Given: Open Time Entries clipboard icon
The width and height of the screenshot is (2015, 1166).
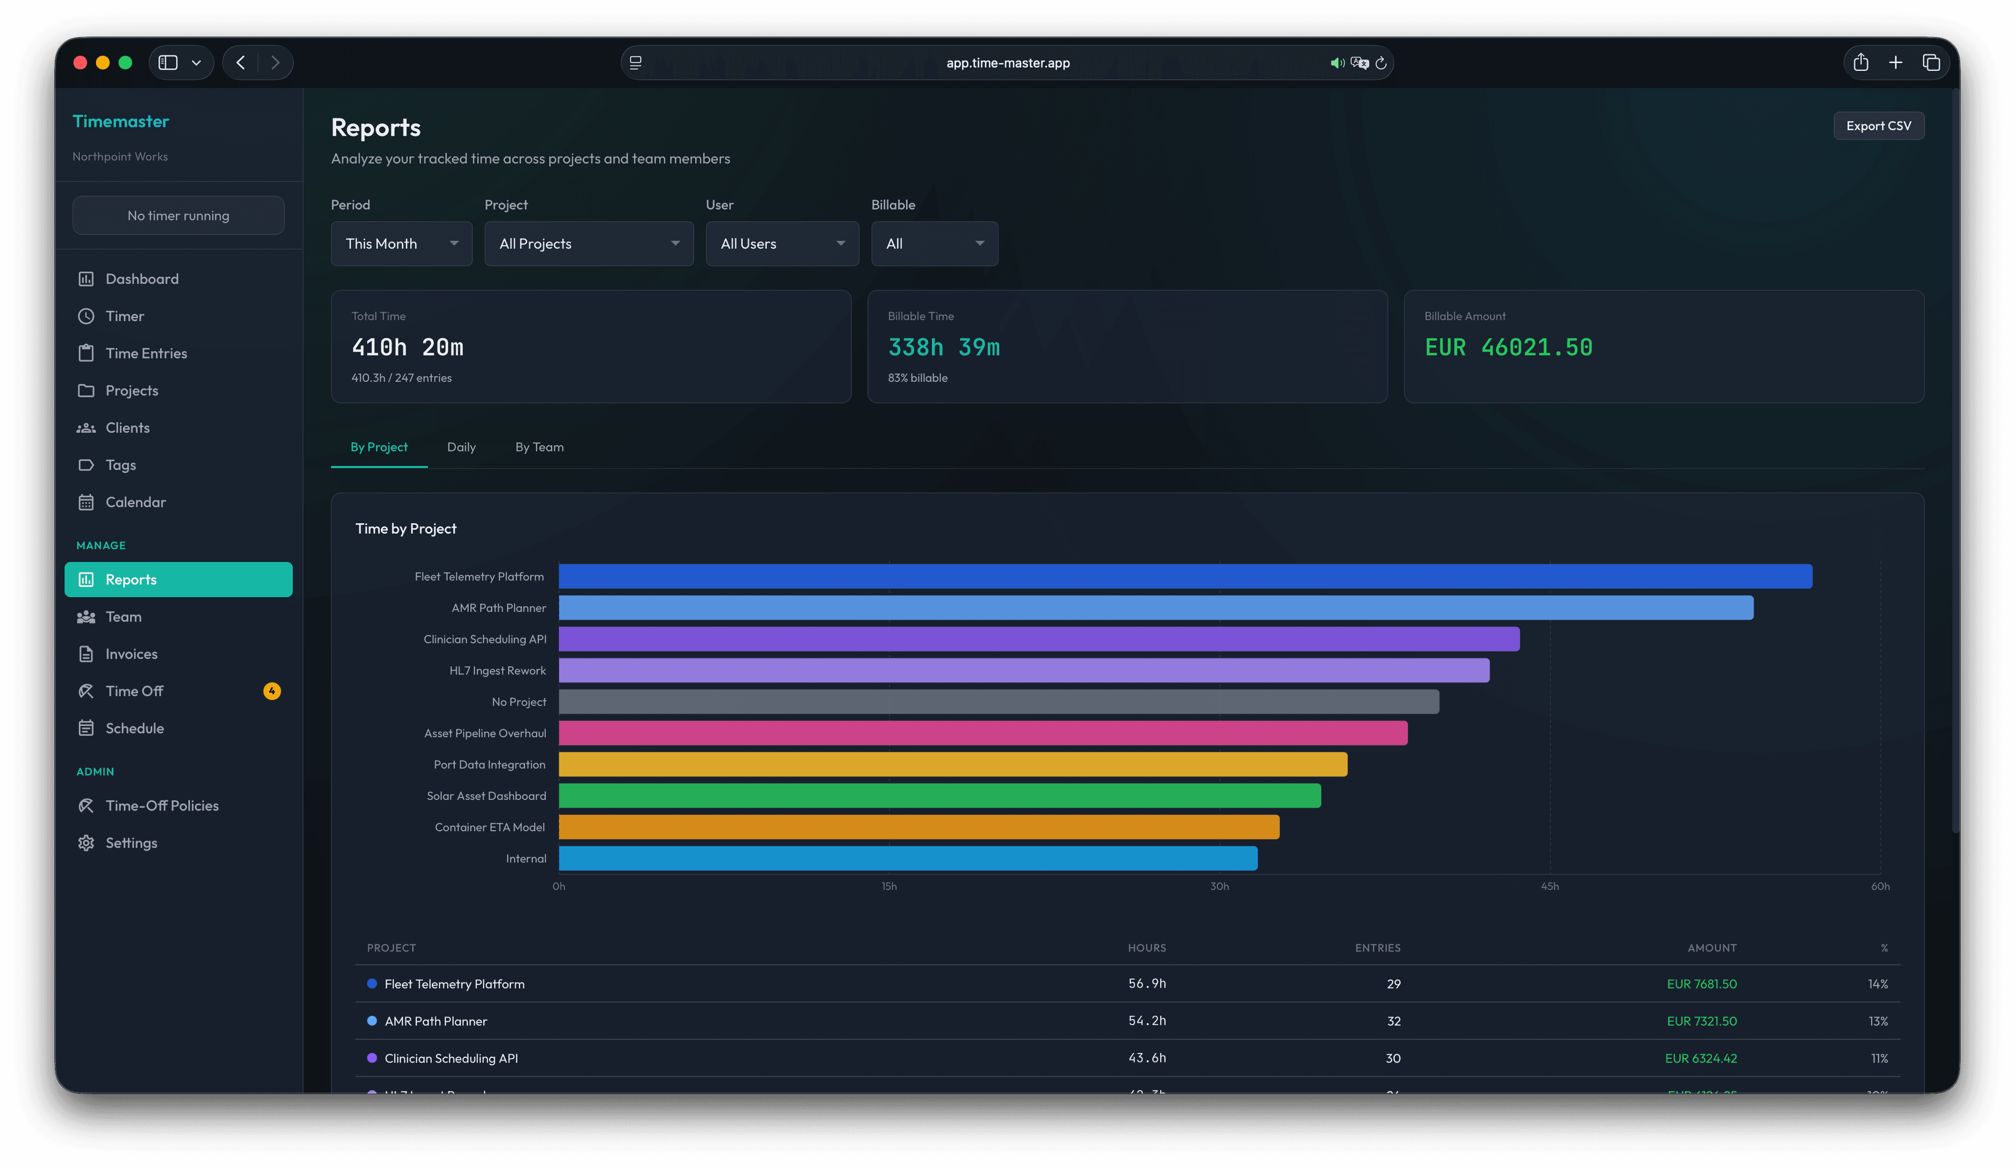Looking at the screenshot, I should click(x=86, y=354).
